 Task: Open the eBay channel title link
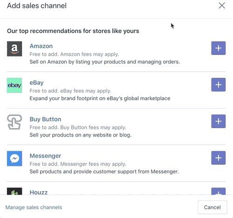(36, 82)
